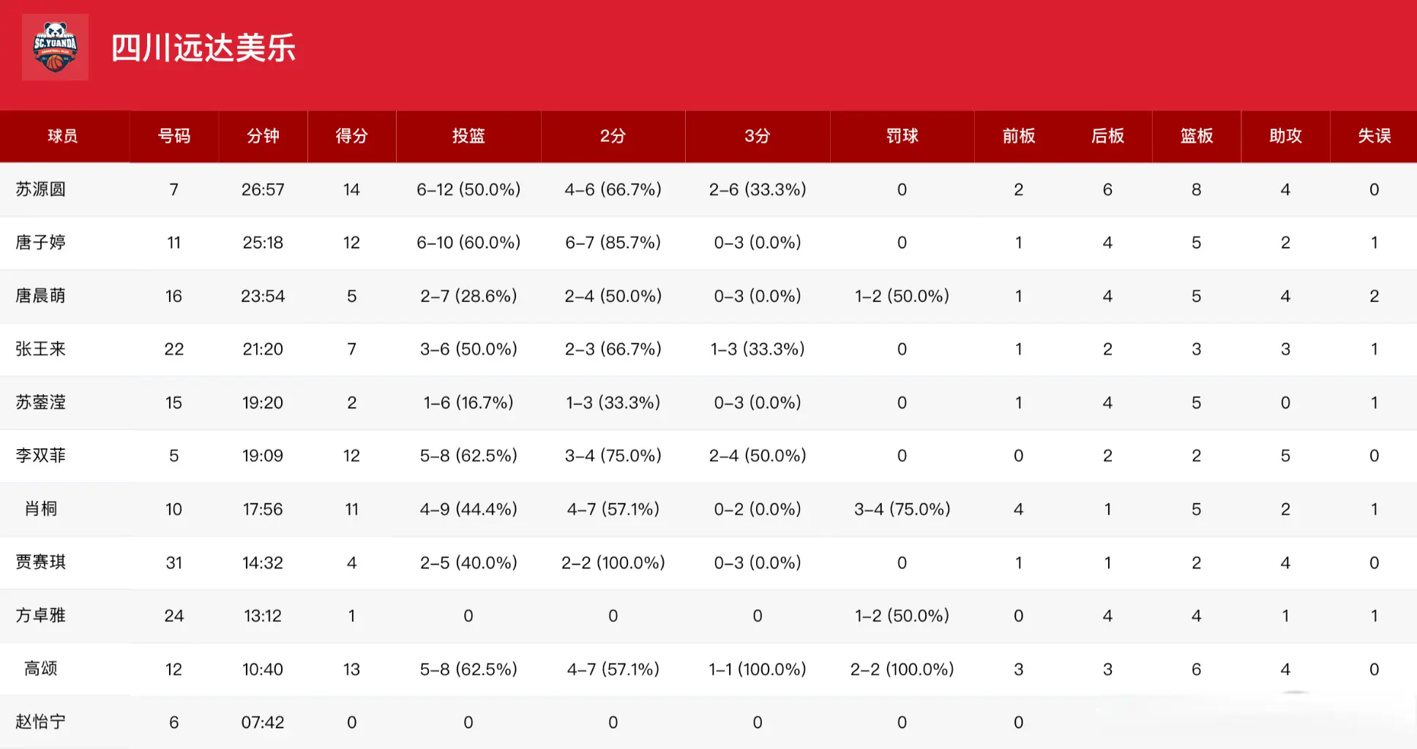The width and height of the screenshot is (1417, 749).
Task: Click the 3分 column header
Action: coord(758,136)
